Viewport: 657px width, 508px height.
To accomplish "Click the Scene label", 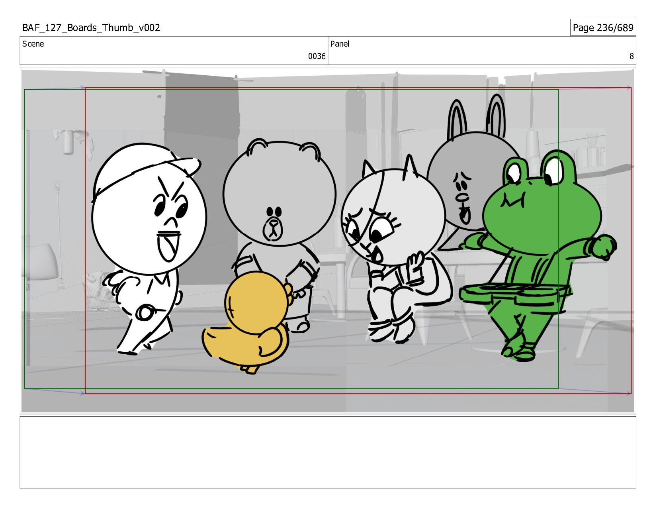I will pyautogui.click(x=33, y=44).
